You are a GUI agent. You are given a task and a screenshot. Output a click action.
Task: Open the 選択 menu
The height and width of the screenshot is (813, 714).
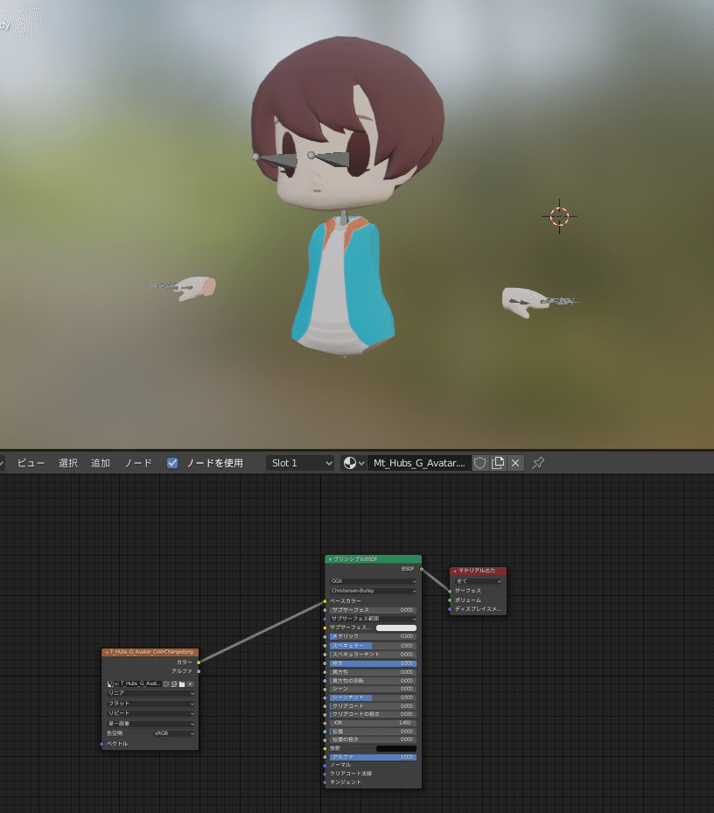click(68, 463)
